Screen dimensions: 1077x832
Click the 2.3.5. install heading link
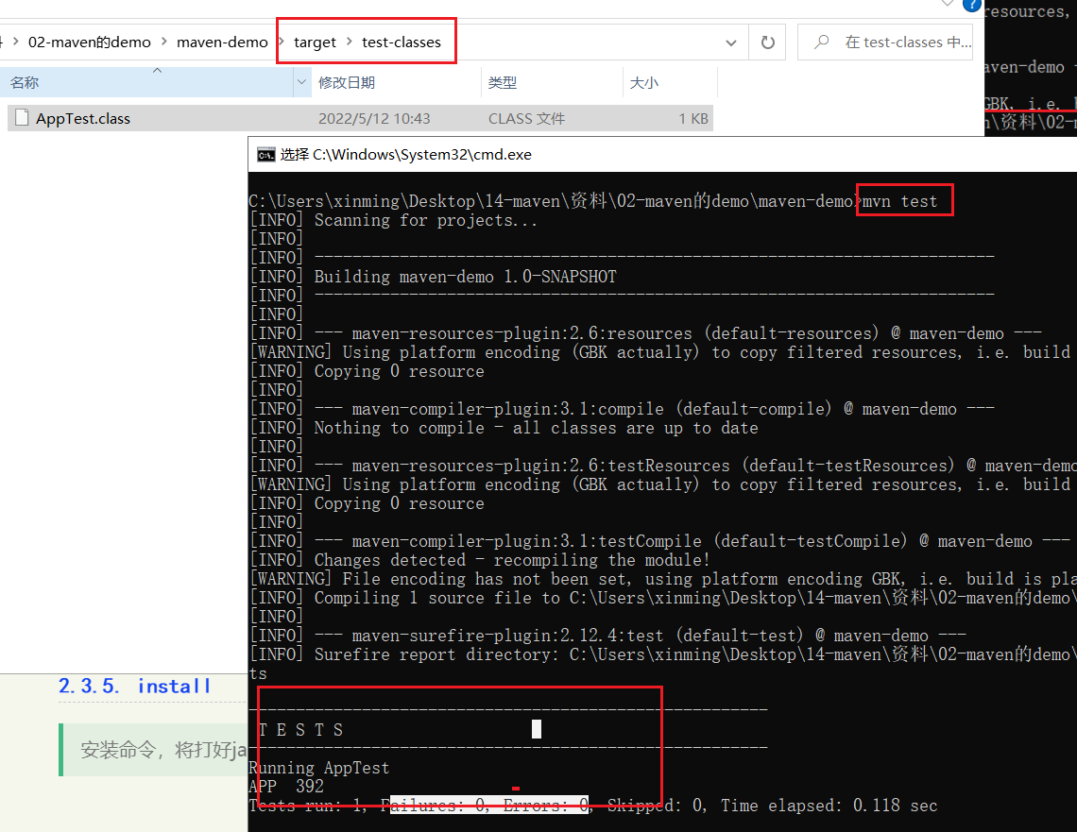(135, 687)
